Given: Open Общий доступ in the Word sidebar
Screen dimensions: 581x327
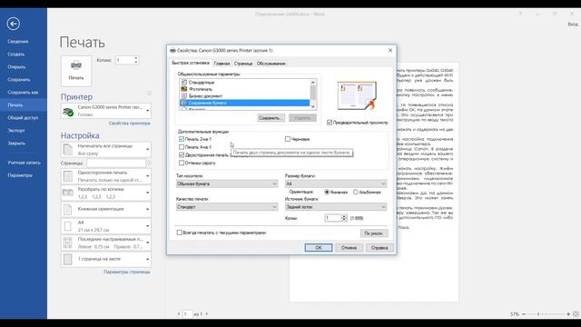Looking at the screenshot, I should 24,117.
